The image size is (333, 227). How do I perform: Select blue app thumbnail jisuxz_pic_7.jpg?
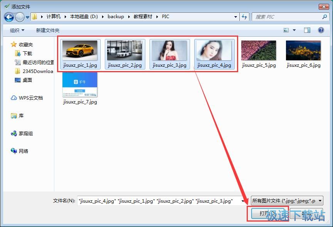(x=80, y=85)
